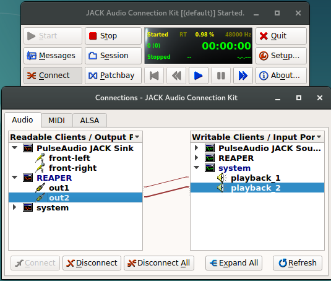This screenshot has height=281, width=331.
Task: Open Readable Clients header sort arrow
Action: pos(137,137)
